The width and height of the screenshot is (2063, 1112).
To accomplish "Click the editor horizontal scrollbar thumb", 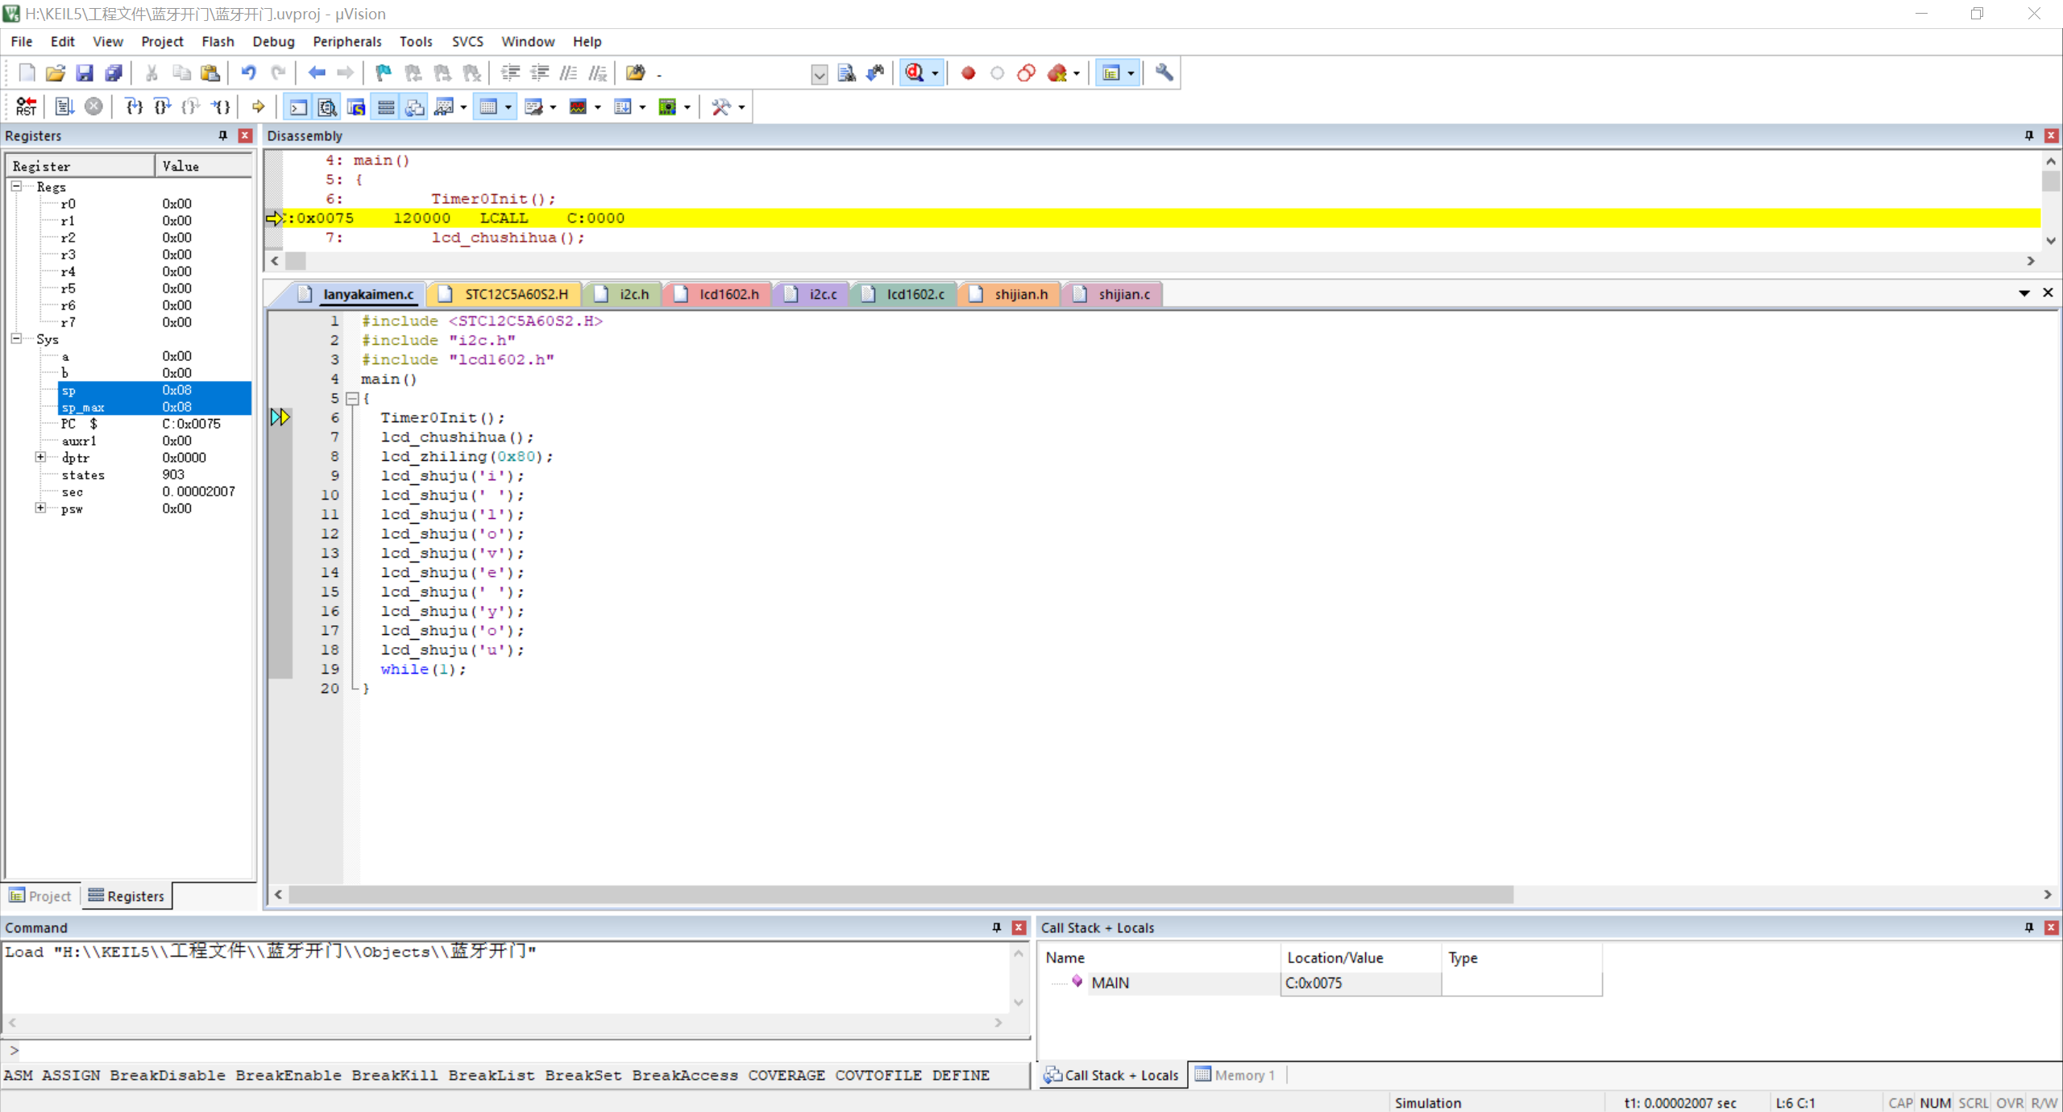I will coord(901,894).
